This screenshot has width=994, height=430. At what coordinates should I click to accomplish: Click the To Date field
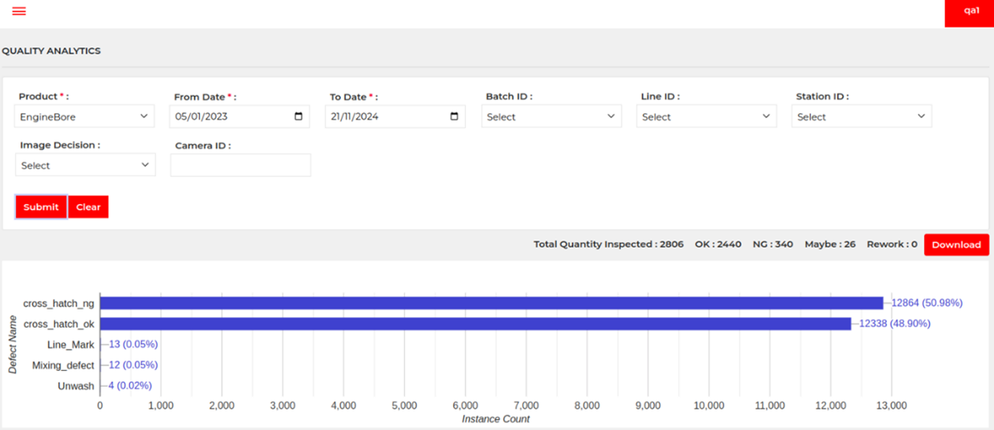[395, 117]
